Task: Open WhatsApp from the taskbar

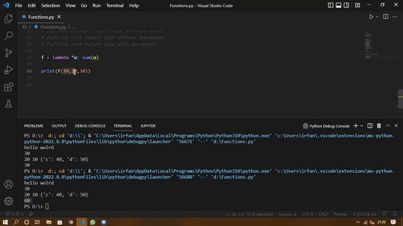Action: click(x=93, y=222)
